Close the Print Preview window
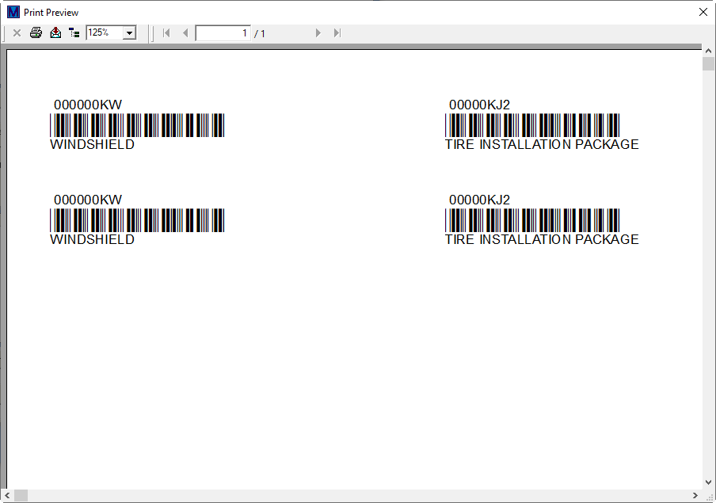This screenshot has width=716, height=503. 703,12
